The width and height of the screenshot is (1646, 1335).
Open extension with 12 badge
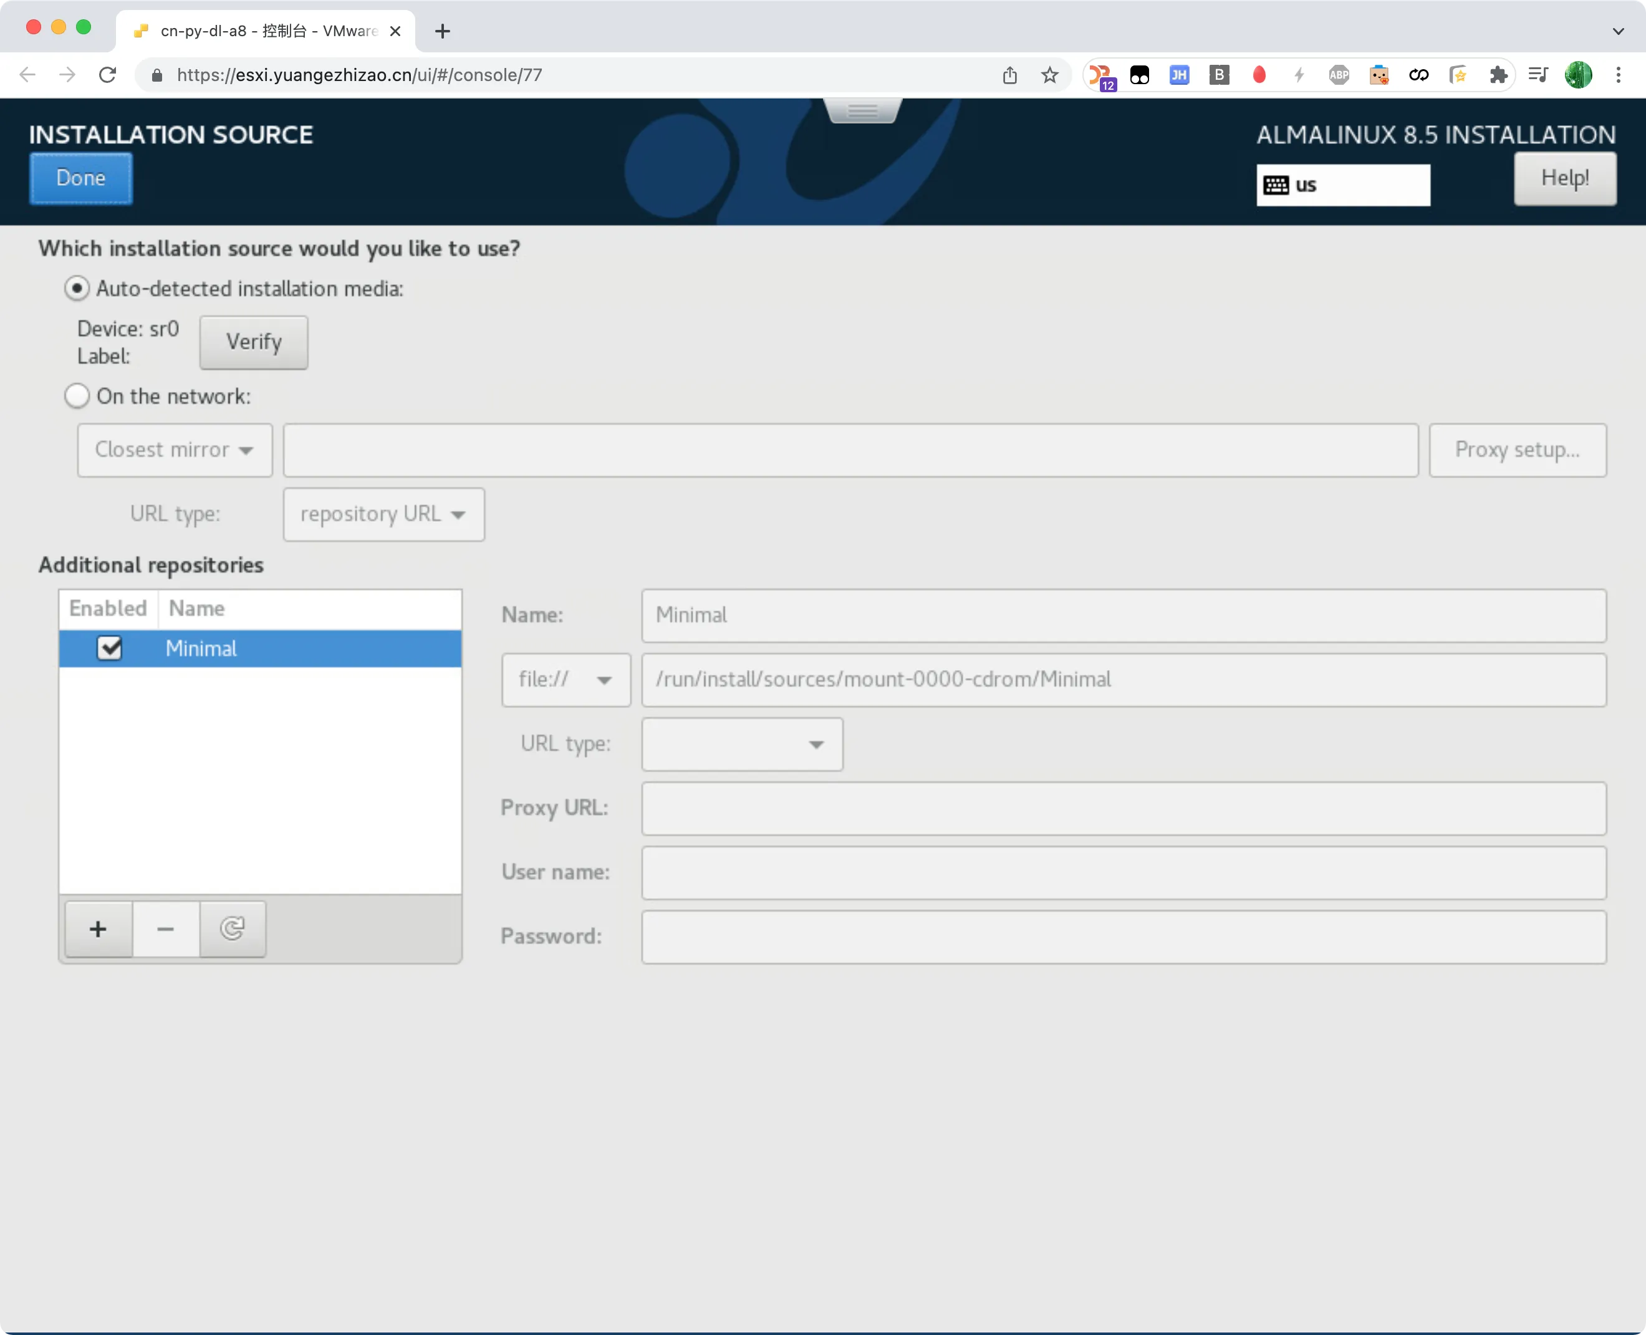(x=1102, y=76)
